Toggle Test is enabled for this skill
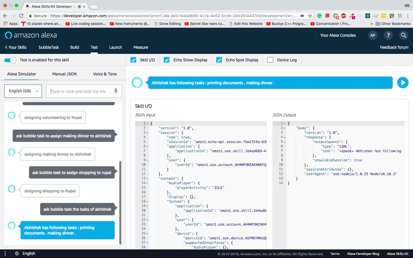This screenshot has height=258, width=413. tap(10, 60)
